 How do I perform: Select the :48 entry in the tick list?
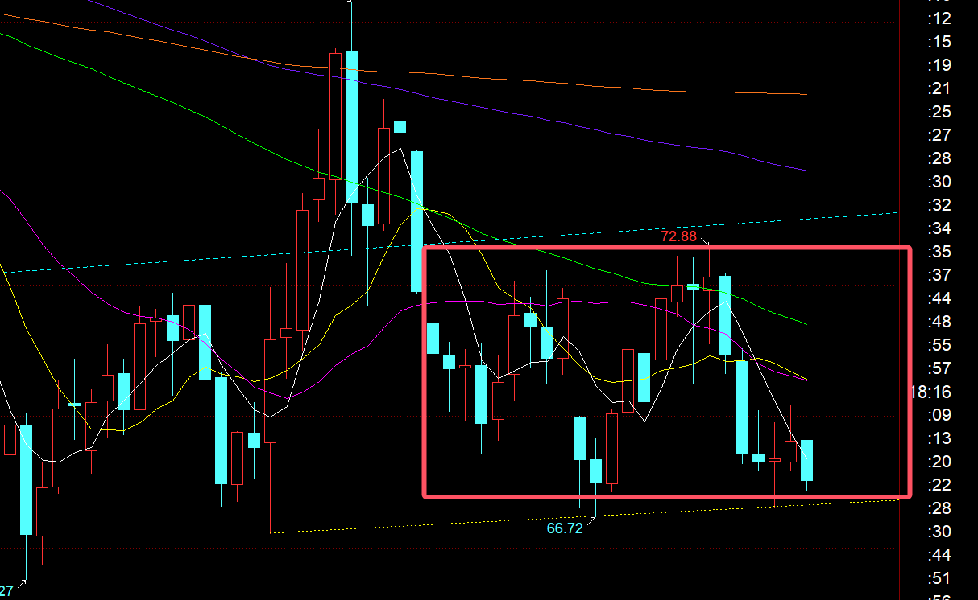tap(939, 322)
